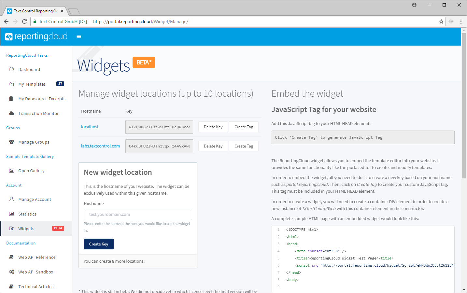Bookmark page with the star icon
Screen dimensions: 467x293
pos(441,21)
